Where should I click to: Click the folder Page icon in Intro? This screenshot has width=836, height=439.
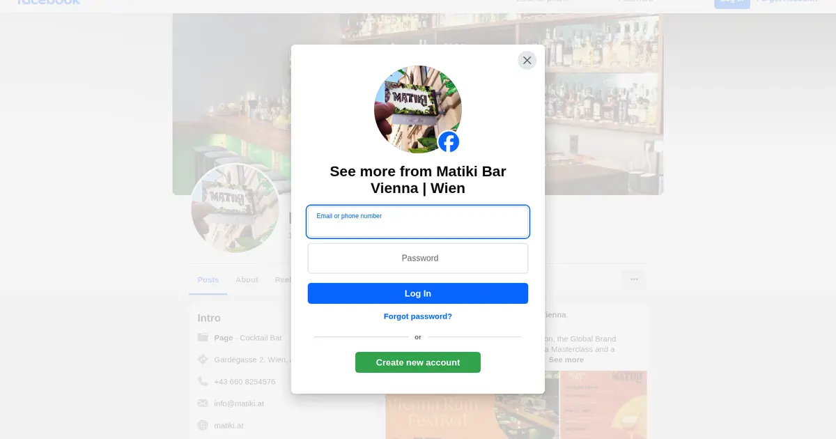203,337
